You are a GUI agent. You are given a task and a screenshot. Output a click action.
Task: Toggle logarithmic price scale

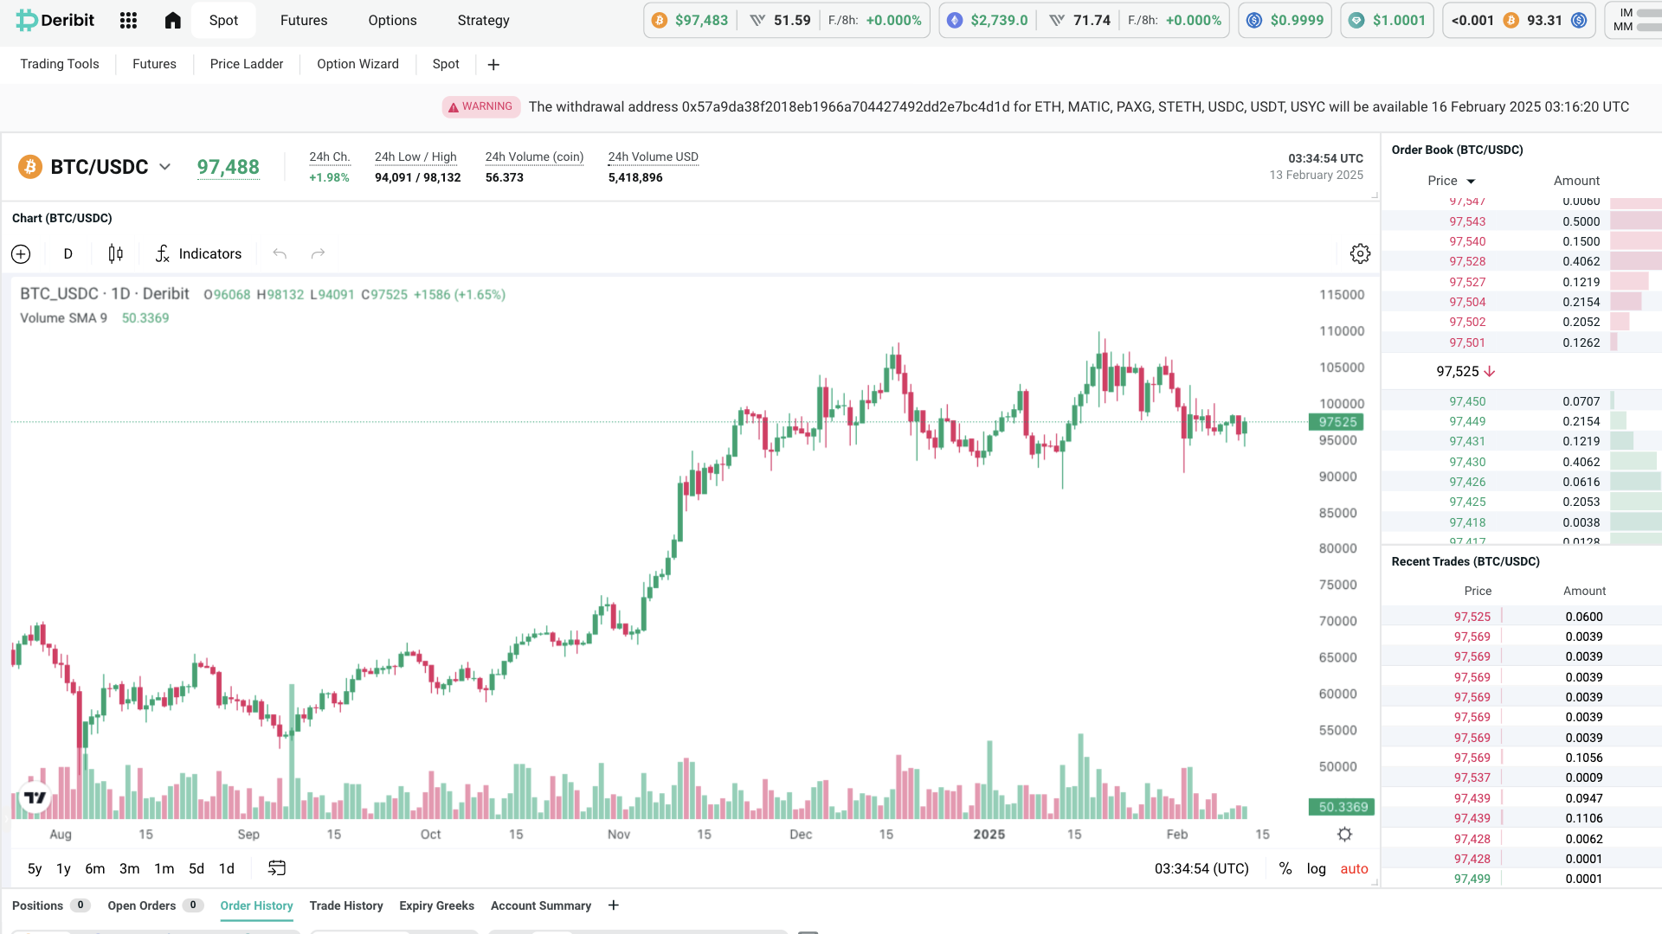tap(1316, 868)
